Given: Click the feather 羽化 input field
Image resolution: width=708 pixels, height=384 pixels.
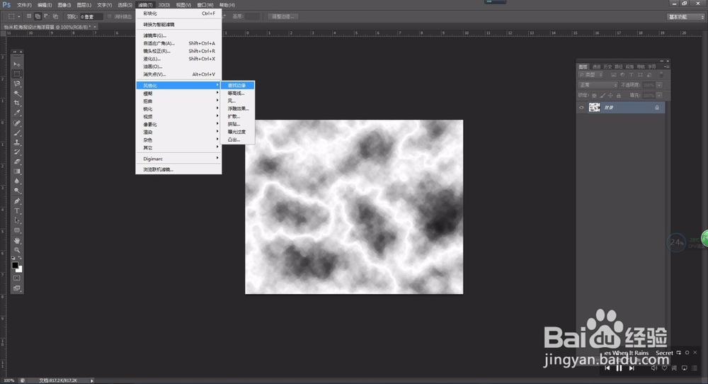Looking at the screenshot, I should pyautogui.click(x=91, y=17).
